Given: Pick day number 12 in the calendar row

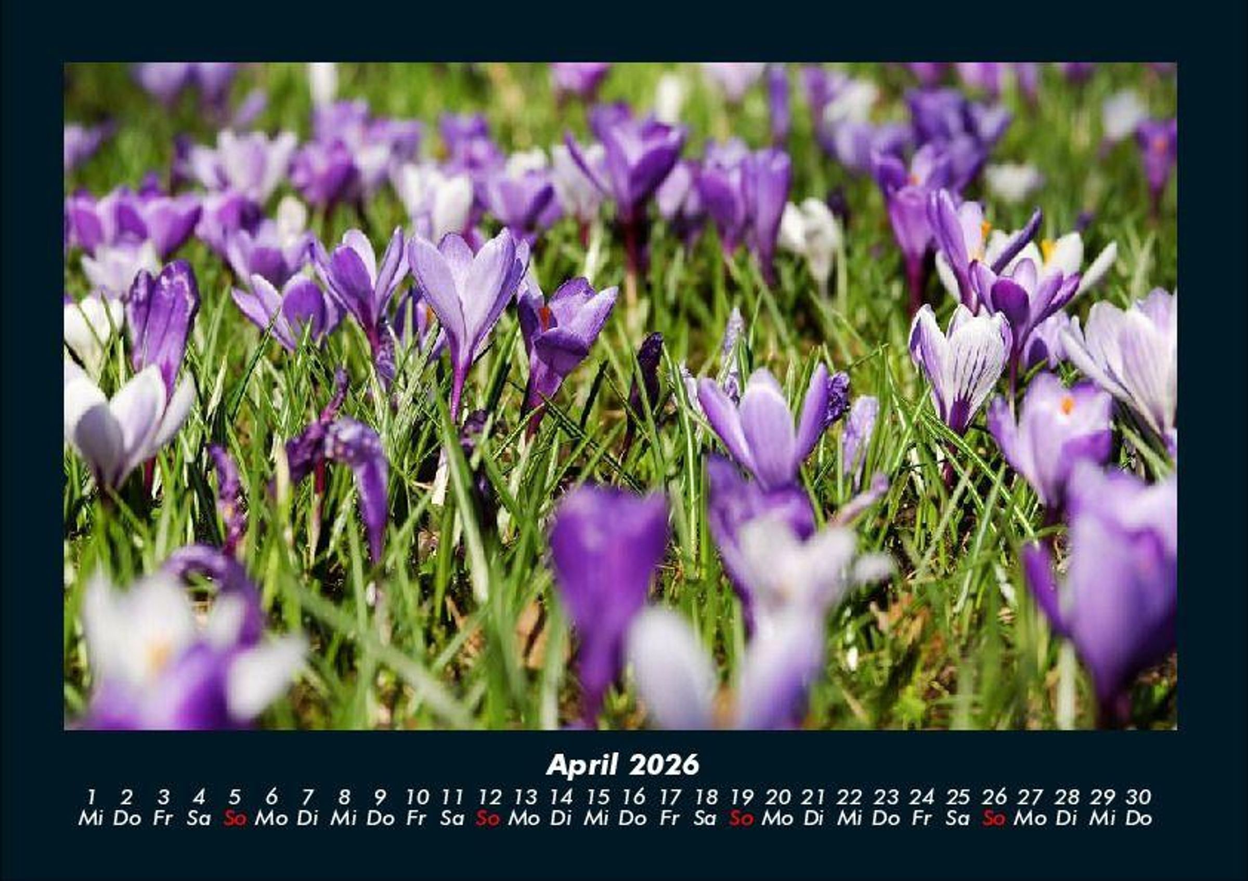Looking at the screenshot, I should pos(489,797).
